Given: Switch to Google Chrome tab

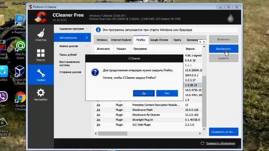Looking at the screenshot, I should (x=159, y=40).
